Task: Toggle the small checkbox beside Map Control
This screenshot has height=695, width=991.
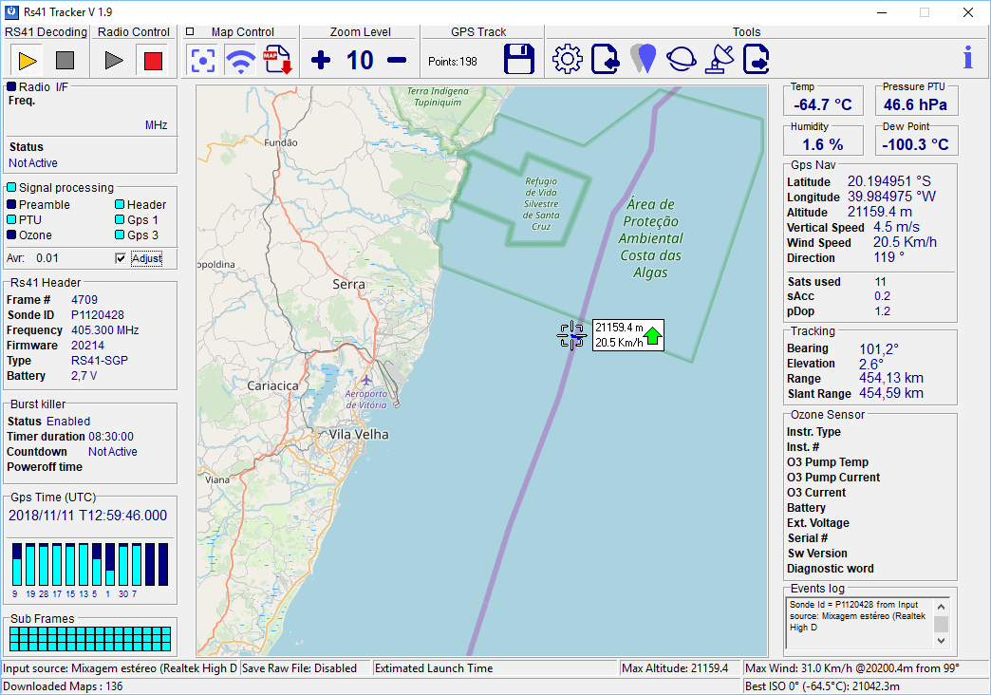Action: pos(190,31)
